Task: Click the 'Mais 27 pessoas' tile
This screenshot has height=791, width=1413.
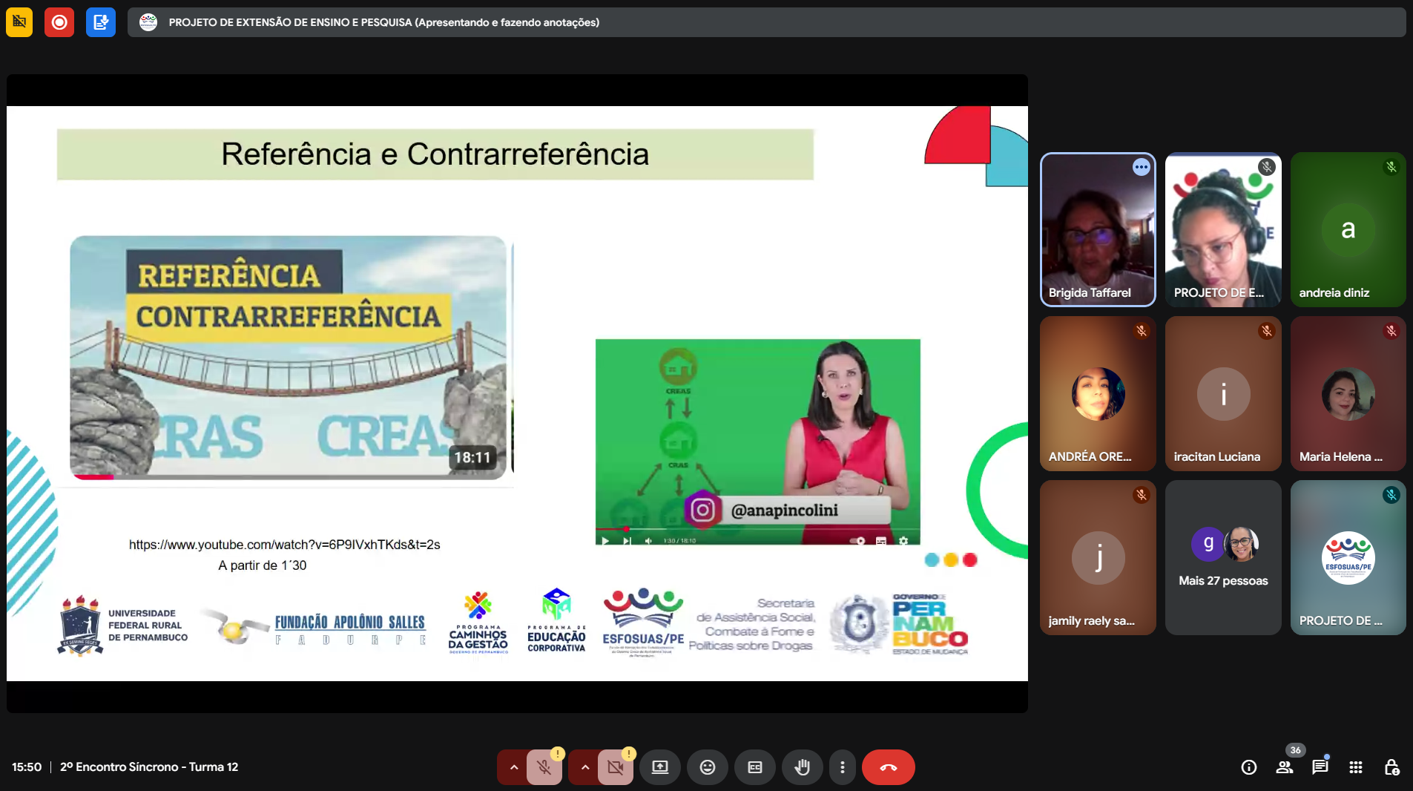Action: [x=1223, y=557]
